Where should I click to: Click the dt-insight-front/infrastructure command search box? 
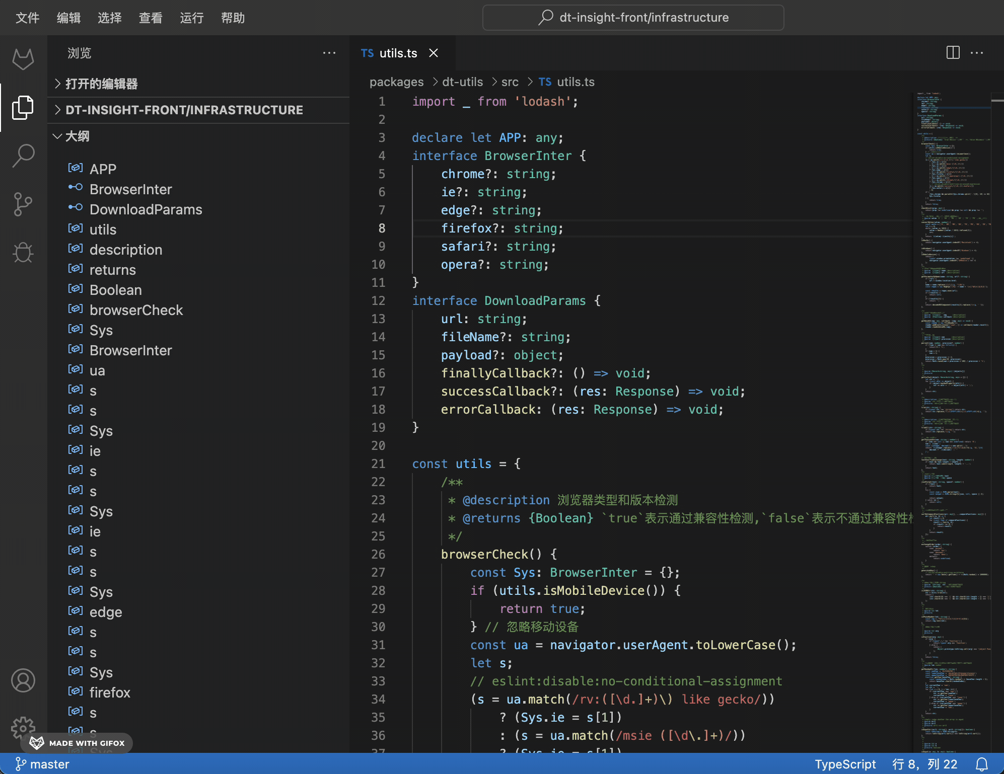[633, 18]
